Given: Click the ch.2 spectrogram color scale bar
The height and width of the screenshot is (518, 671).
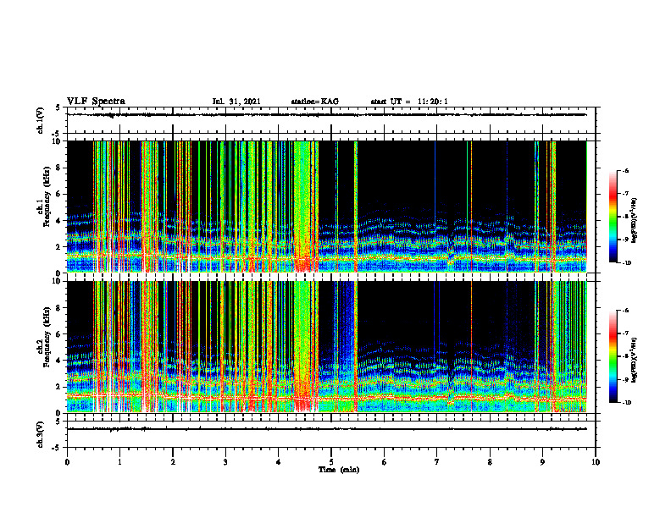Looking at the screenshot, I should [613, 356].
